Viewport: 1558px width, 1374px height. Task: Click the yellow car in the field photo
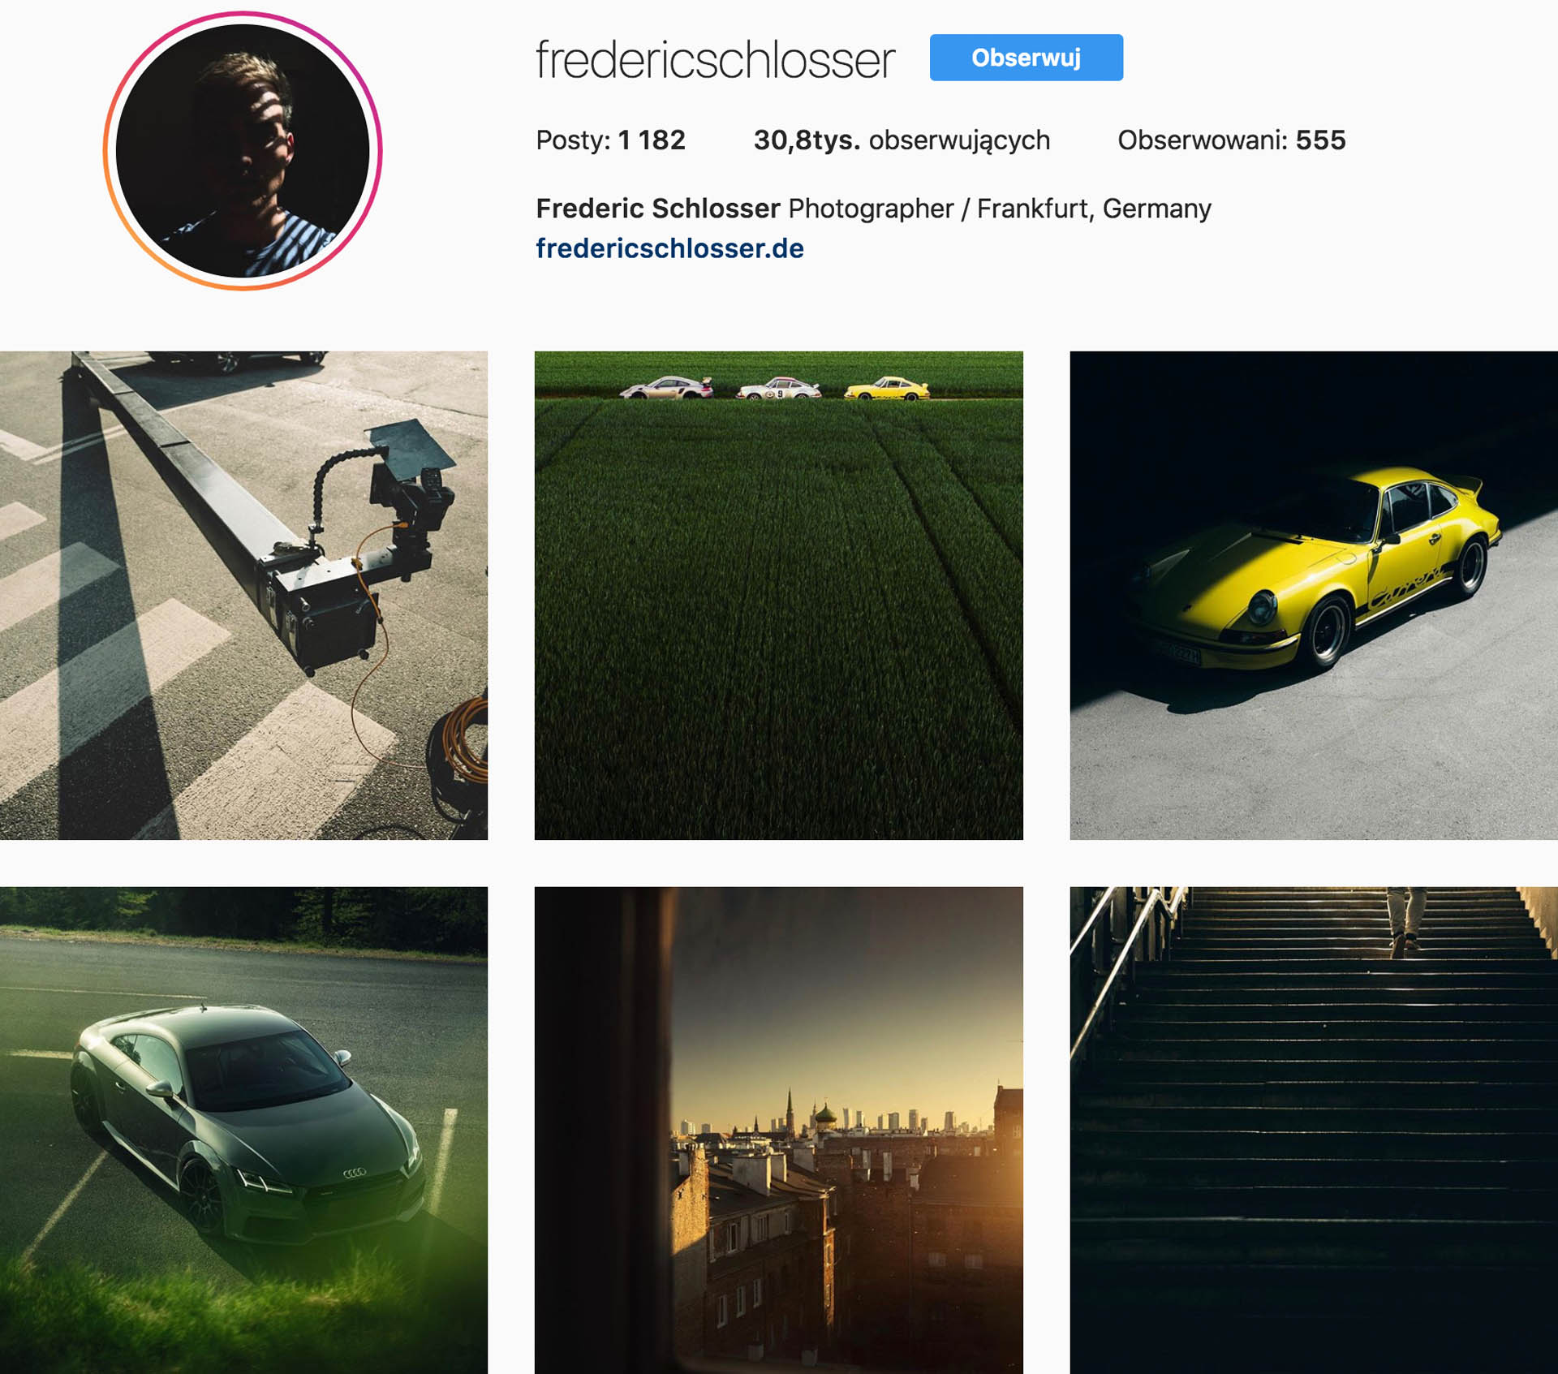coord(887,388)
